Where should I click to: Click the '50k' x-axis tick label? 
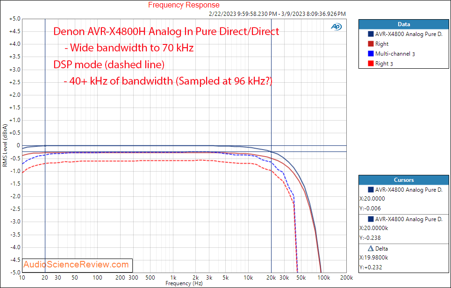(301, 278)
